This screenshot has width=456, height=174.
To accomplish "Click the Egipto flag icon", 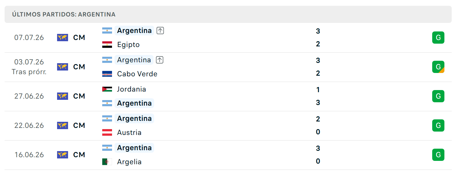I will click(107, 45).
